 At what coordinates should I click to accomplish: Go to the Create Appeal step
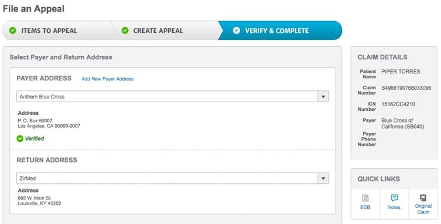pyautogui.click(x=158, y=31)
